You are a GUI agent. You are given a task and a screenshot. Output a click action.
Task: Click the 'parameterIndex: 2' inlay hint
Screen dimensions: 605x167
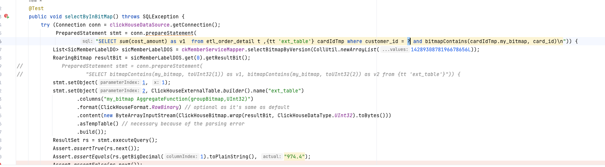point(122,91)
